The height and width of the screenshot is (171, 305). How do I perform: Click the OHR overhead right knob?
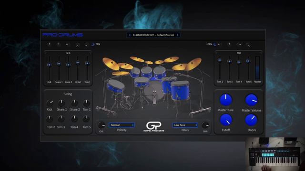(205, 125)
